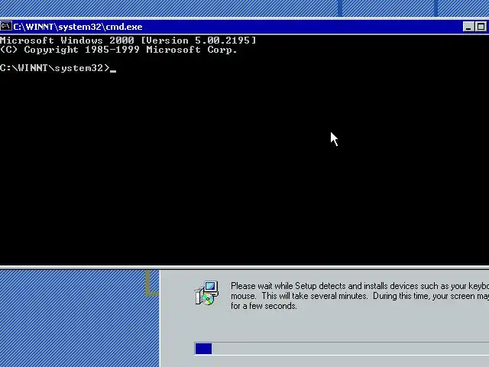Click the Setup computer and CD icon

[207, 293]
